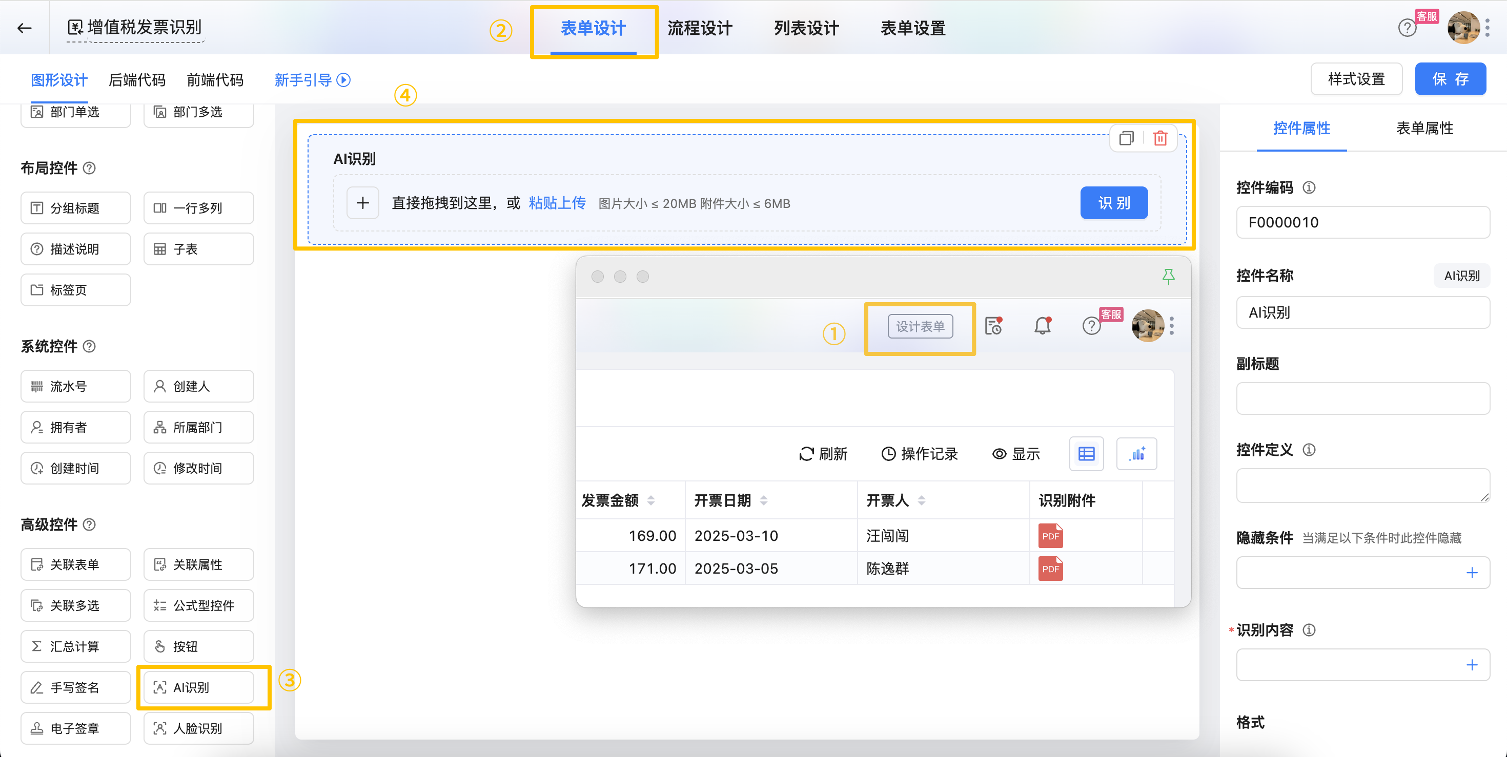Viewport: 1507px width, 757px height.
Task: Expand 识别内容 with plus button
Action: pyautogui.click(x=1472, y=665)
